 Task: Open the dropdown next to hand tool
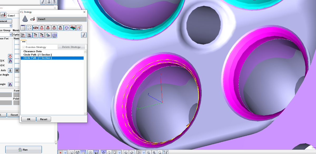tap(120, 152)
